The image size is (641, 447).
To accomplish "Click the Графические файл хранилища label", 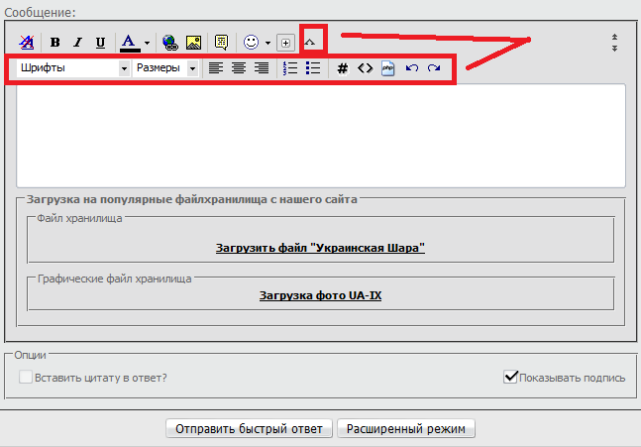I will tap(115, 279).
